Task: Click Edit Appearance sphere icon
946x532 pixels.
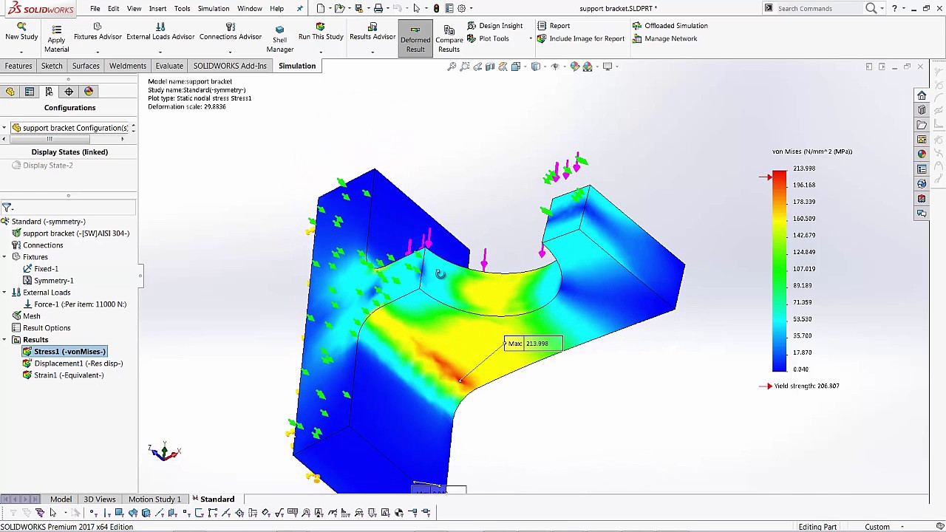Action: (575, 66)
